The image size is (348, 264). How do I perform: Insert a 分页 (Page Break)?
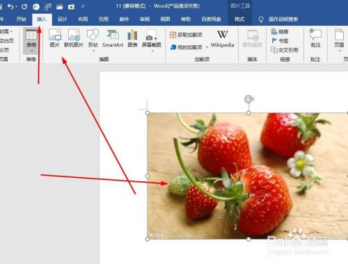4,50
